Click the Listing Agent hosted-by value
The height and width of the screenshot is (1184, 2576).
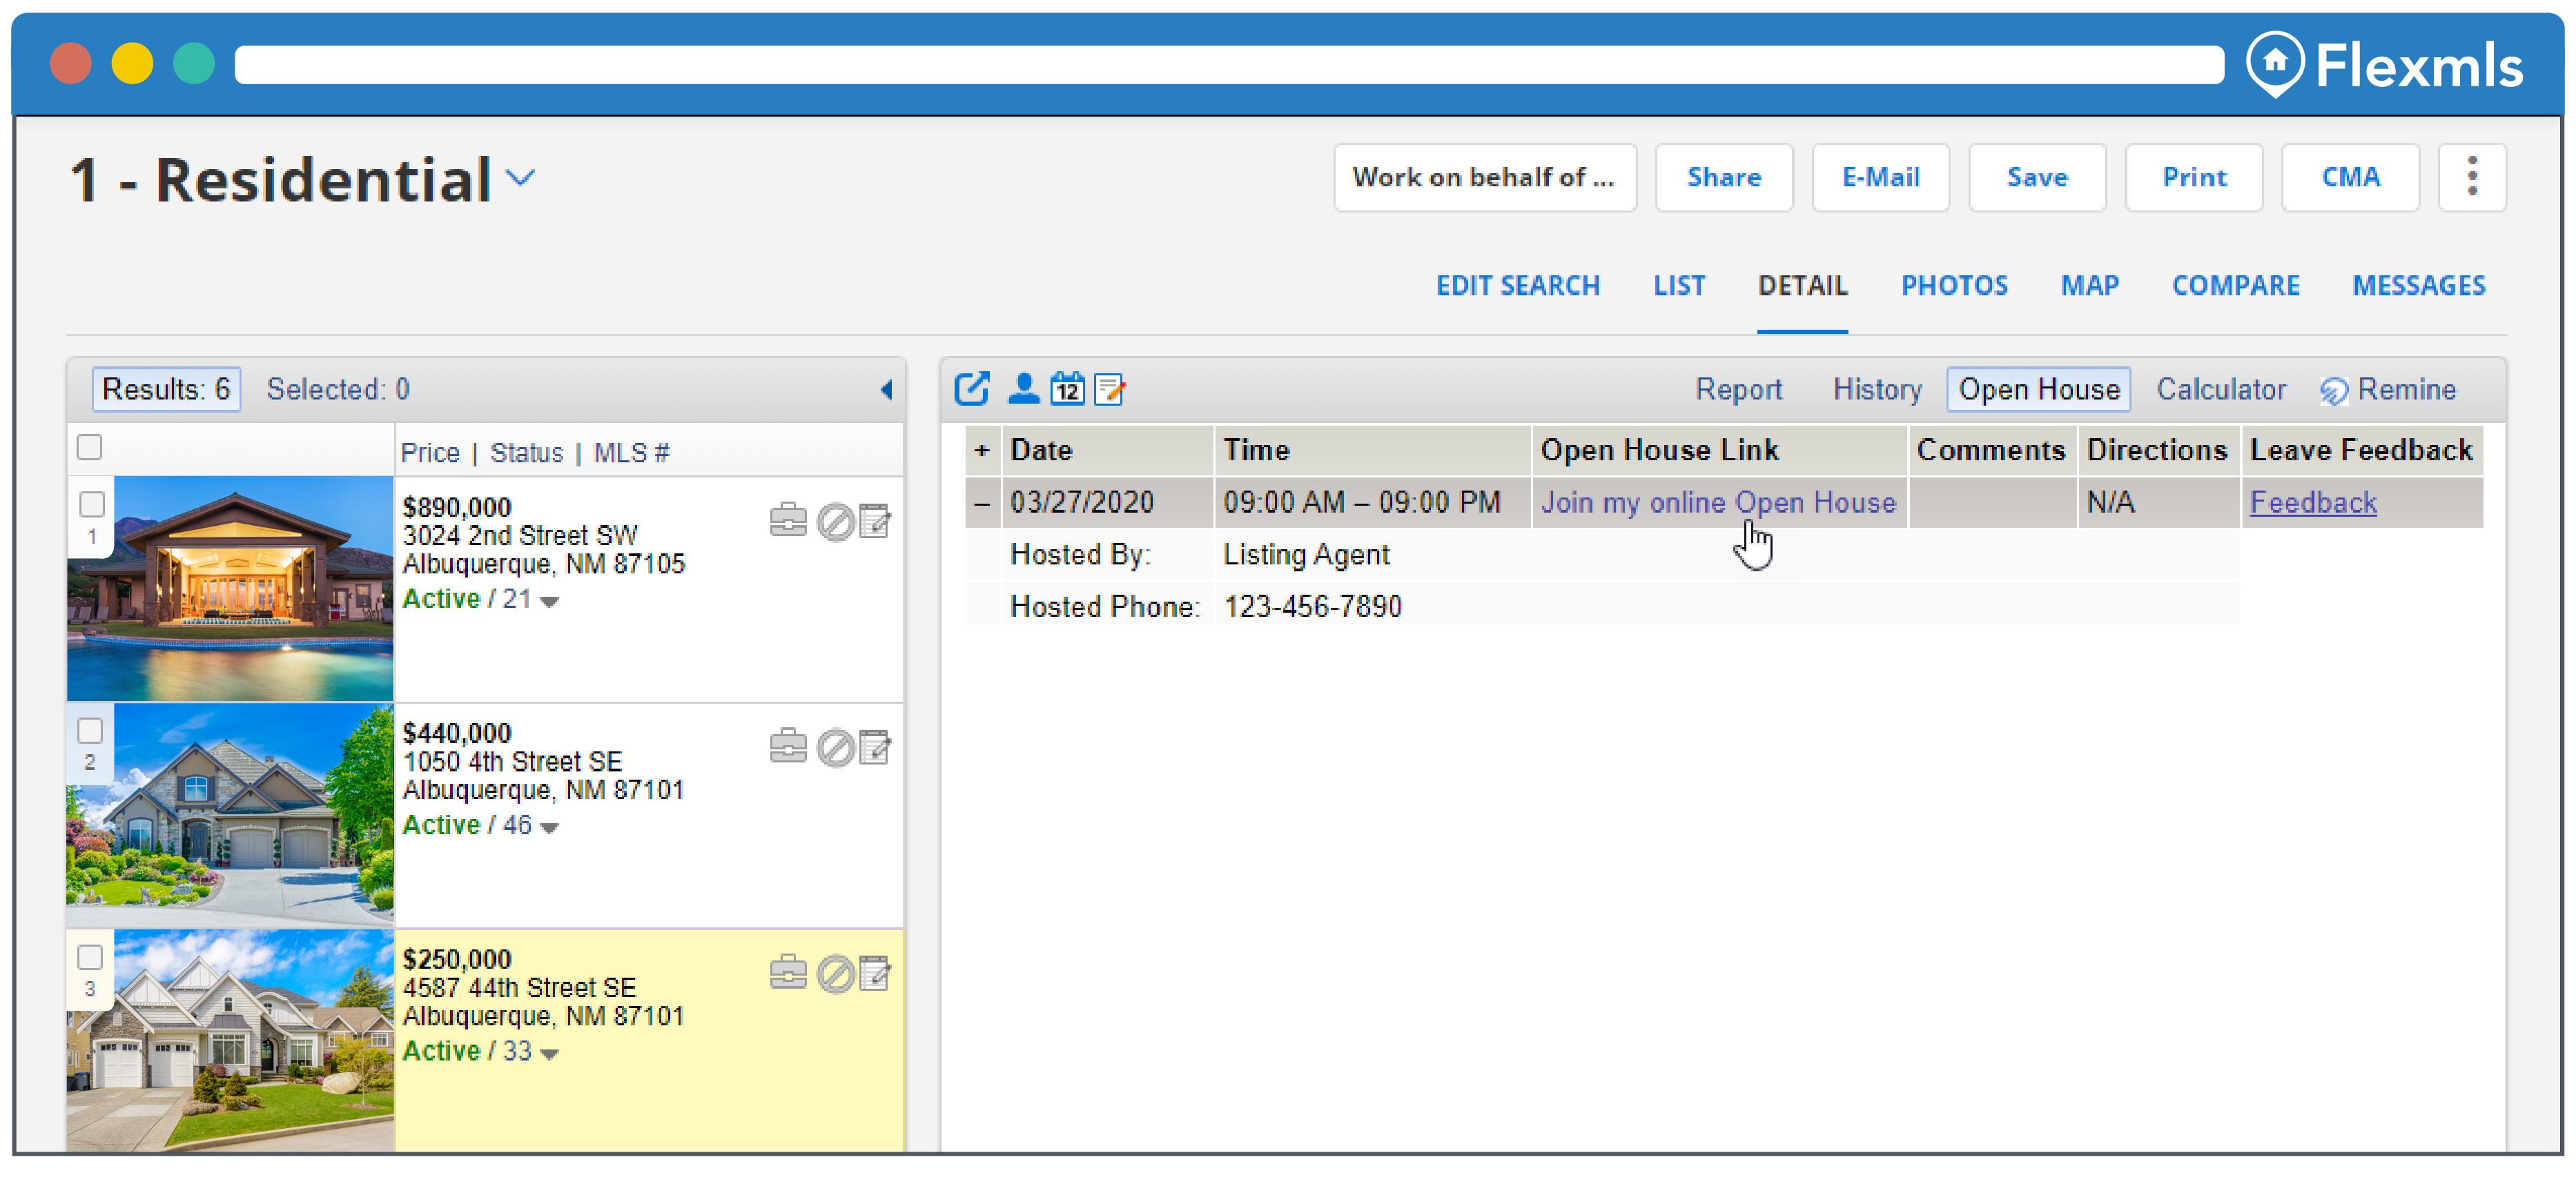tap(1306, 555)
